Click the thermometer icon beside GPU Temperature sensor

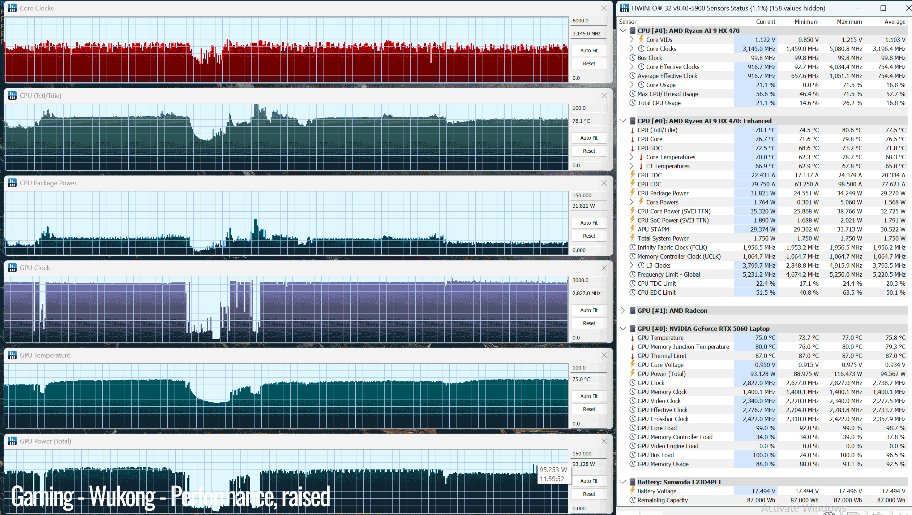click(632, 338)
